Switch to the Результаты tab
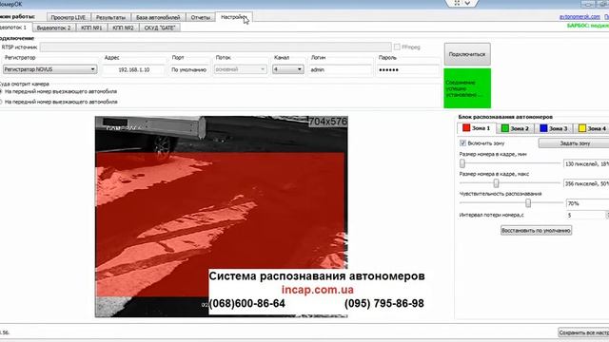 (110, 17)
